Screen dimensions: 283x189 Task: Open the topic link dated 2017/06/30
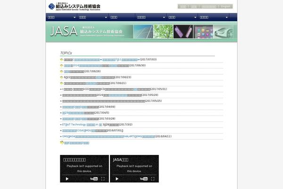pos(83,66)
